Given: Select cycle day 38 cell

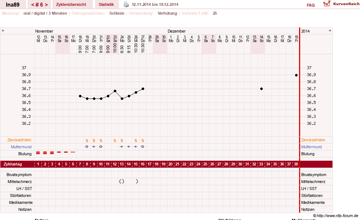Looking at the screenshot, I should [296, 164].
